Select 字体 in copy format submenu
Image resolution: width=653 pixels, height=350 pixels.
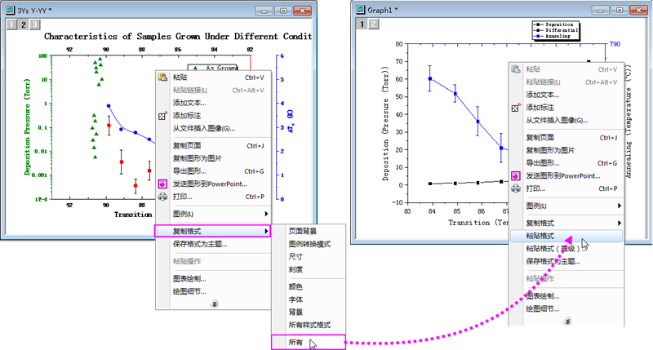[x=295, y=299]
